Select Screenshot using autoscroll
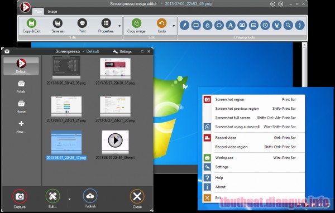The image size is (335, 213). (253, 127)
